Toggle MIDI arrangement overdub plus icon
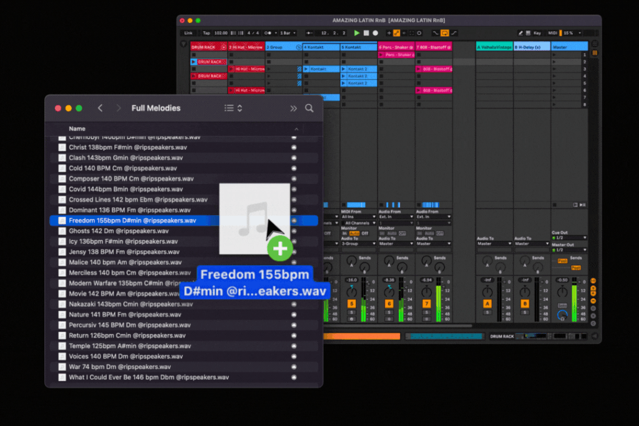 pos(388,33)
